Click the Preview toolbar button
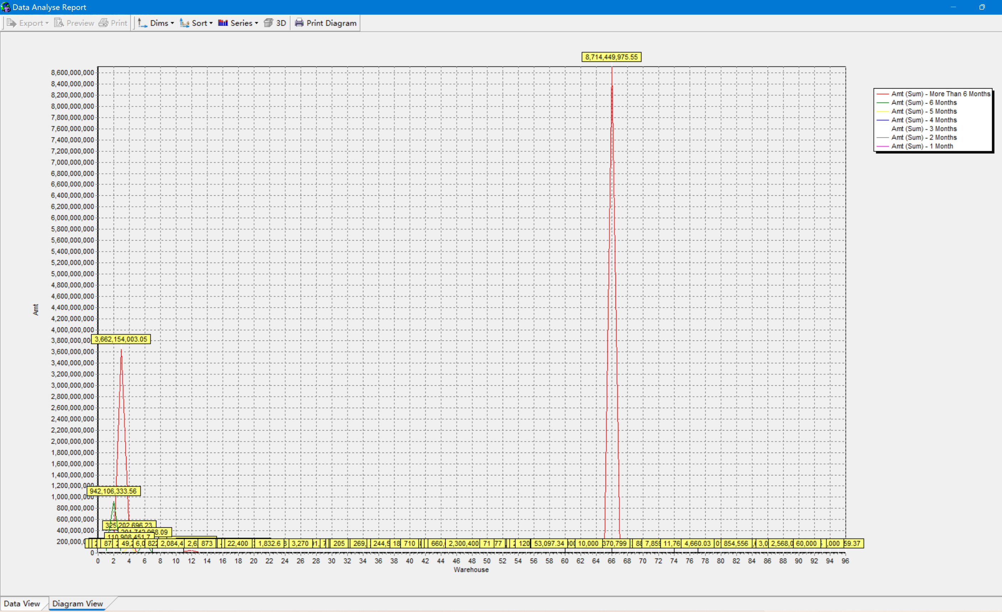 (x=74, y=23)
